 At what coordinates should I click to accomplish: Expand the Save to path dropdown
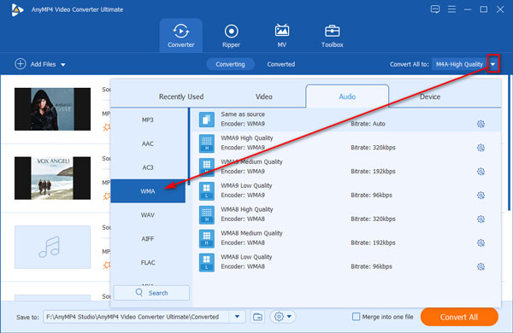pos(237,316)
